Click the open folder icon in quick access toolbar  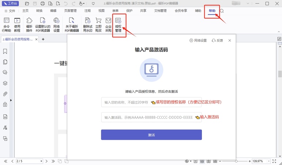coord(27,3)
